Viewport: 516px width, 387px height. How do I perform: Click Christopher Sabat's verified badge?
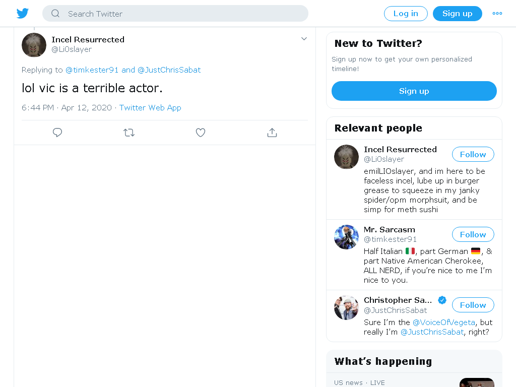(x=442, y=300)
